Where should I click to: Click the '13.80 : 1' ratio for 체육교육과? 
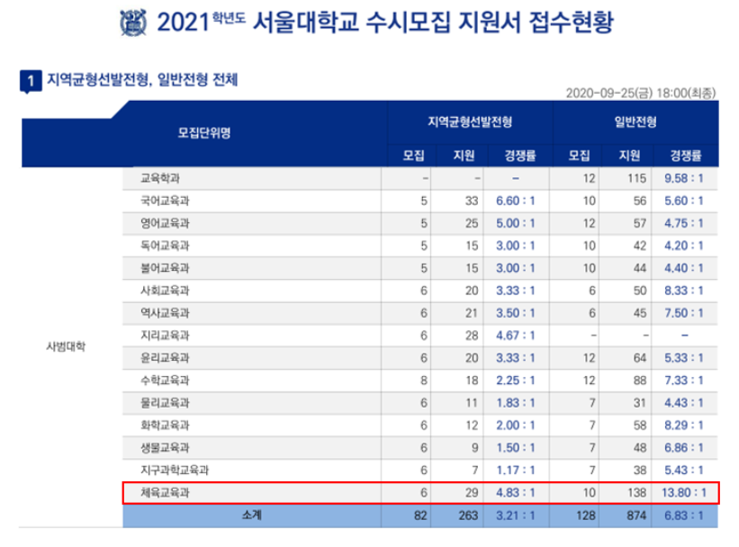pos(684,493)
